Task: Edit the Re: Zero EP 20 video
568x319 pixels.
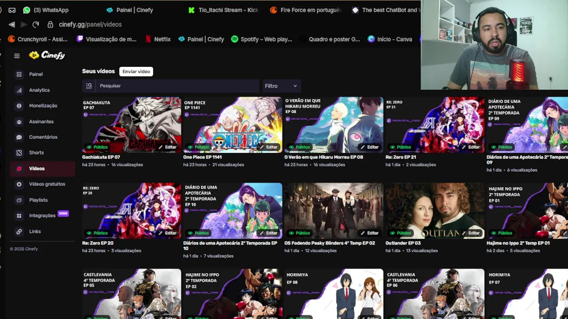Action: (x=168, y=233)
